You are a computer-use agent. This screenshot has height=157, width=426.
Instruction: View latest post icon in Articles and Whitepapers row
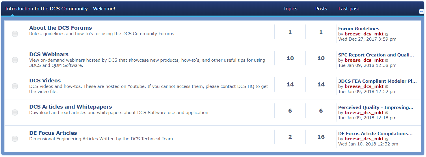(x=387, y=113)
